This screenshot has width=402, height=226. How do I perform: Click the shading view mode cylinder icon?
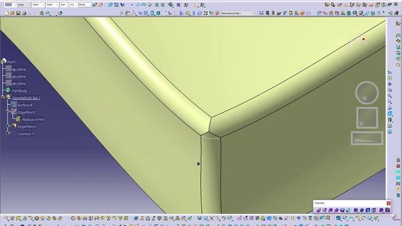(x=389, y=120)
